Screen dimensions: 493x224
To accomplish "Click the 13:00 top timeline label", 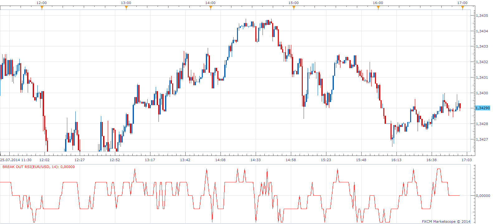I will pos(126,3).
